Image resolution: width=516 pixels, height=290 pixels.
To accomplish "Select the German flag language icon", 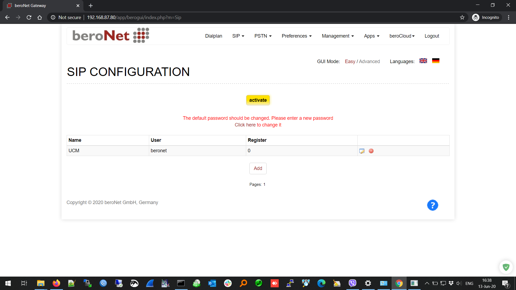I will point(436,61).
